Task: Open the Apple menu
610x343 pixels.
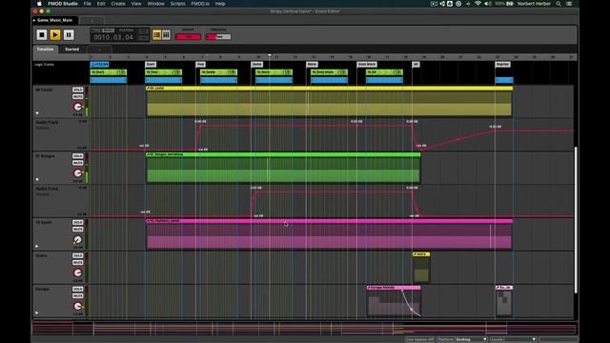Action: (x=39, y=4)
